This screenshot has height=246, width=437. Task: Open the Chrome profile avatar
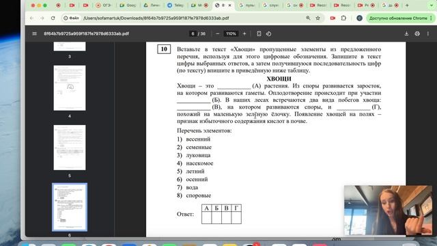[360, 18]
